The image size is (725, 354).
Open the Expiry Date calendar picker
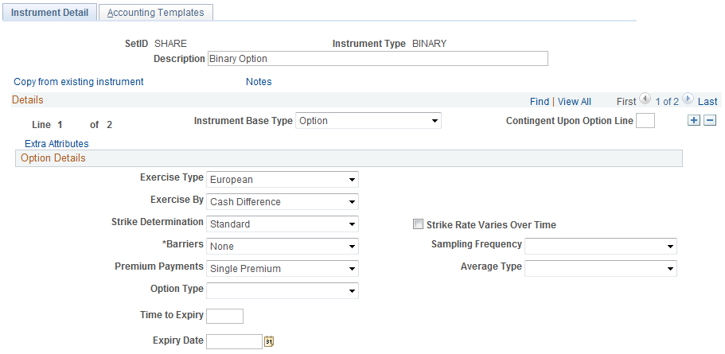coord(269,341)
